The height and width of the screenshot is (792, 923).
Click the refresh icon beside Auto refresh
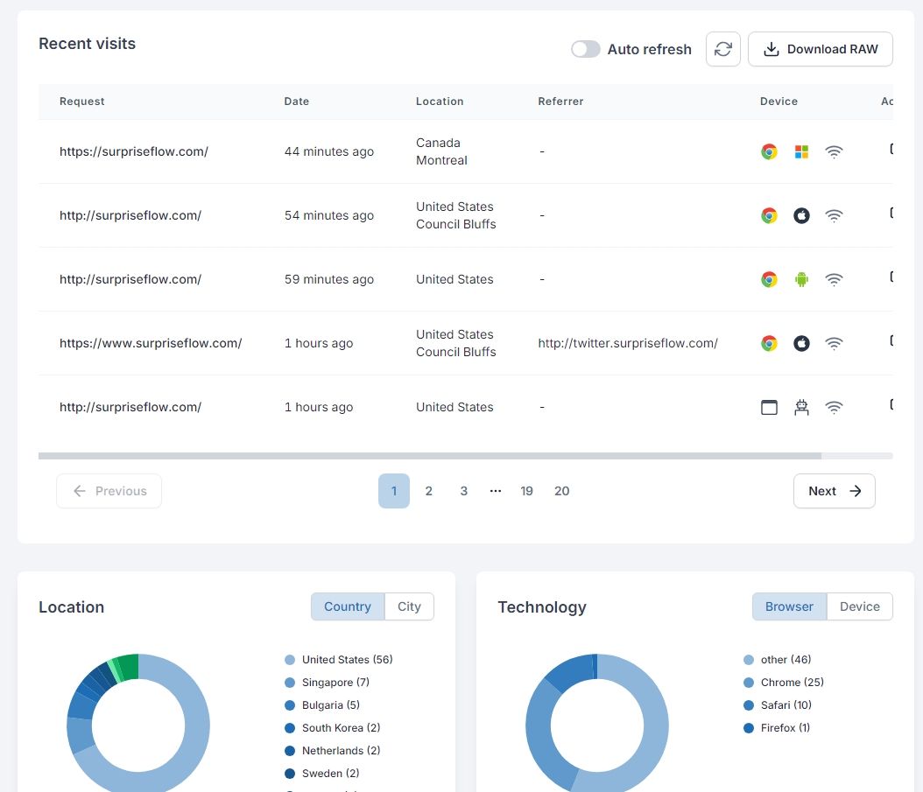[x=722, y=49]
